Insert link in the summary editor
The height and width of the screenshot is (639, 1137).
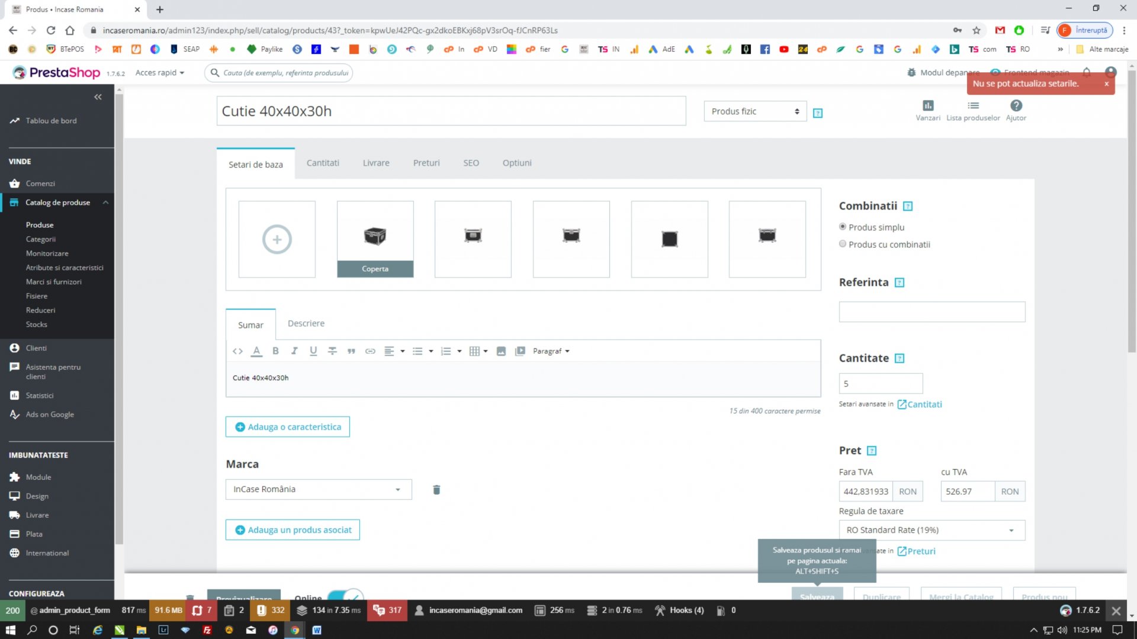coord(370,351)
